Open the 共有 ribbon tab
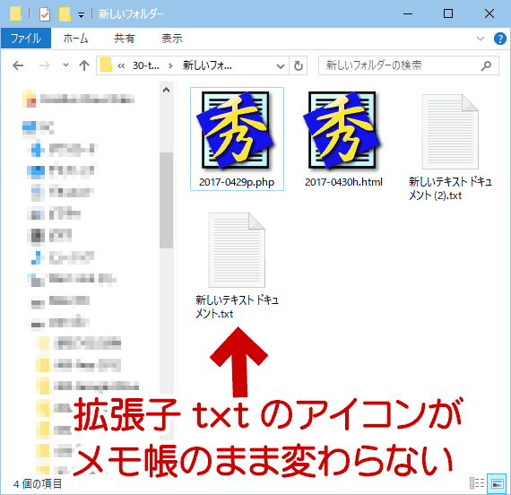 click(125, 39)
